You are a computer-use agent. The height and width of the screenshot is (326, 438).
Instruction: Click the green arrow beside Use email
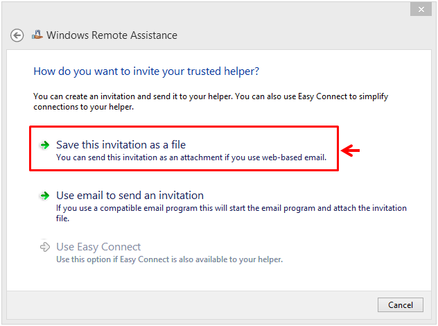44,196
